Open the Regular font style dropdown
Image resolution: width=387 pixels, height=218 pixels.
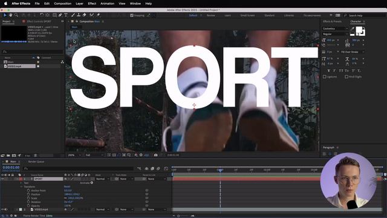pyautogui.click(x=335, y=34)
